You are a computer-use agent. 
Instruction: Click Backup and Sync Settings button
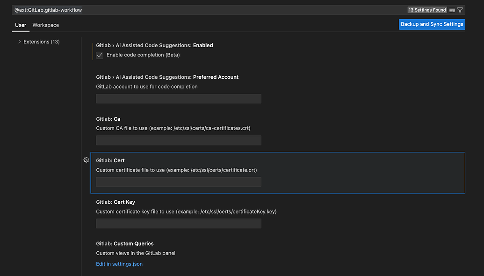coord(432,24)
